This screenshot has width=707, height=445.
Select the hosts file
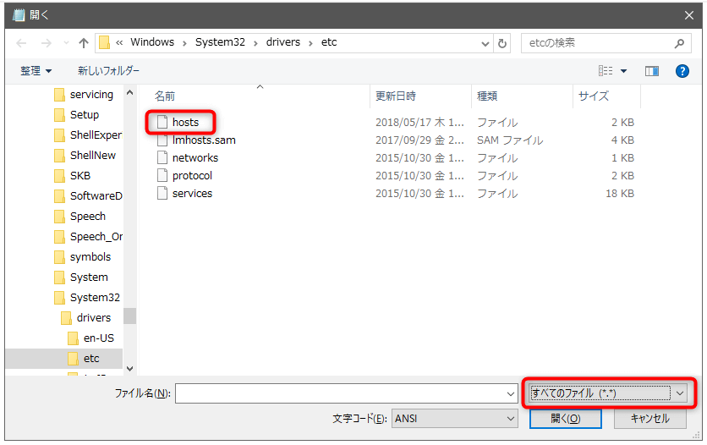tap(185, 123)
